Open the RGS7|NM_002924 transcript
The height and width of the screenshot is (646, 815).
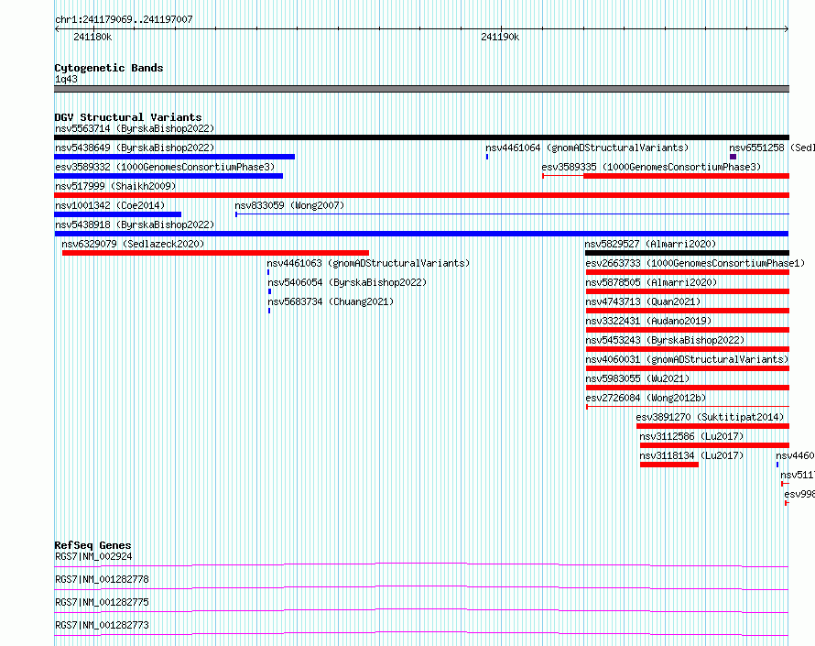coord(93,556)
